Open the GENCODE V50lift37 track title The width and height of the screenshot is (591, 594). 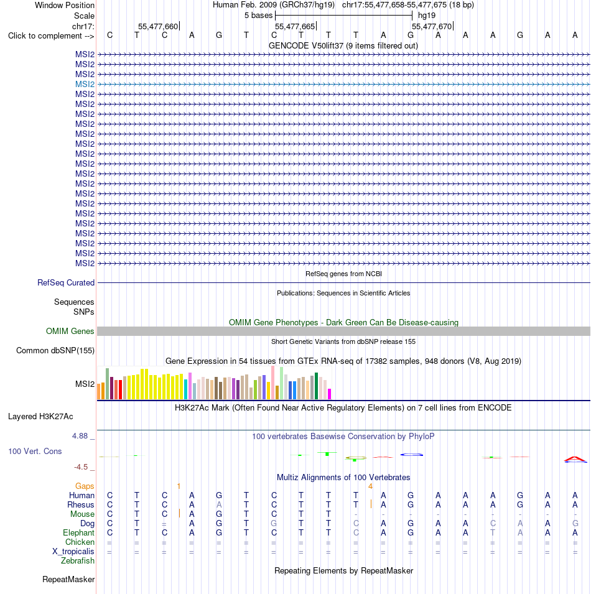[343, 46]
